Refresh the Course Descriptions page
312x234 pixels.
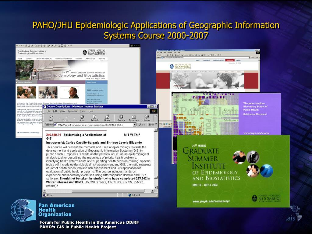[x=94, y=118]
